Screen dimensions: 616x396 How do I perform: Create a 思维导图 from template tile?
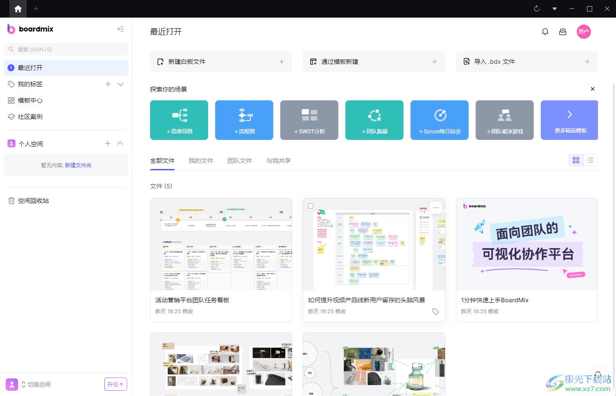click(x=179, y=120)
